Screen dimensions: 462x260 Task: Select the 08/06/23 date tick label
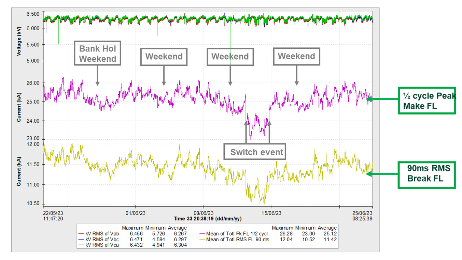(204, 213)
